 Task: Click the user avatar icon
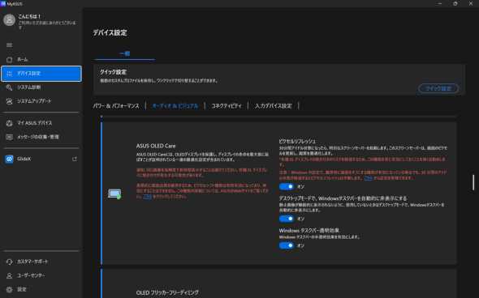[x=9, y=20]
